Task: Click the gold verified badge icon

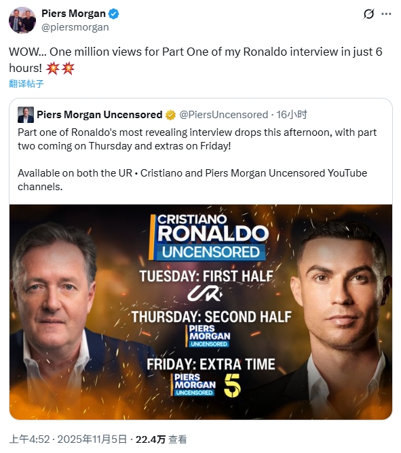Action: (x=170, y=115)
